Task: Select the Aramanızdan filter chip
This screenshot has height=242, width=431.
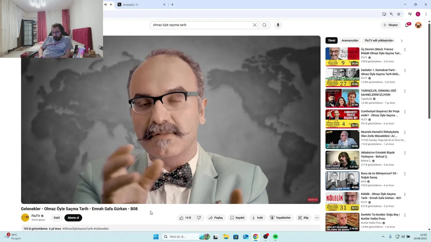Action: (350, 40)
